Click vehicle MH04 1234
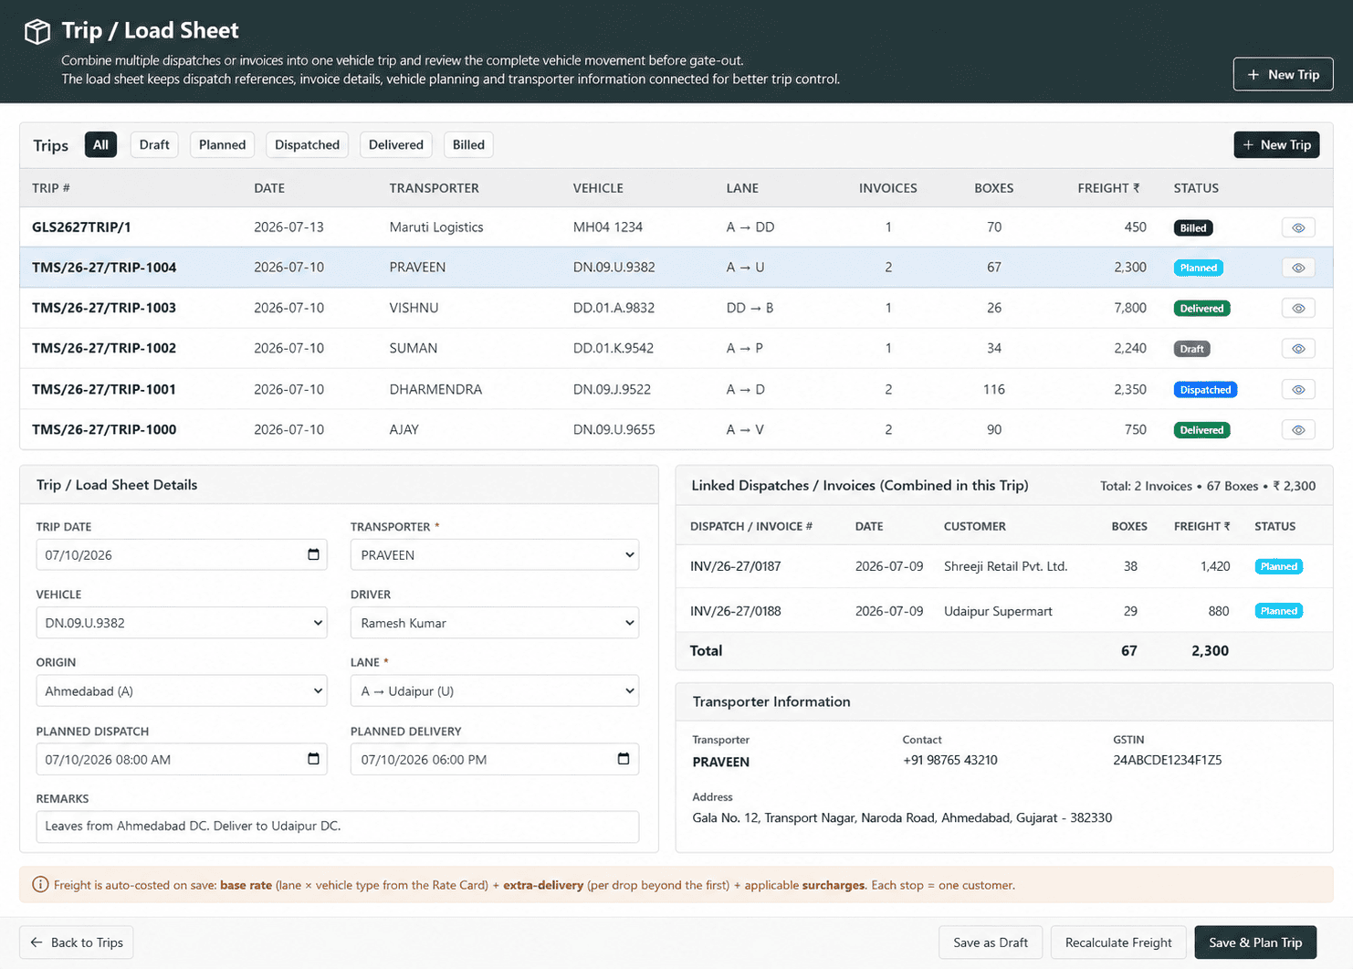1353x969 pixels. pos(608,227)
